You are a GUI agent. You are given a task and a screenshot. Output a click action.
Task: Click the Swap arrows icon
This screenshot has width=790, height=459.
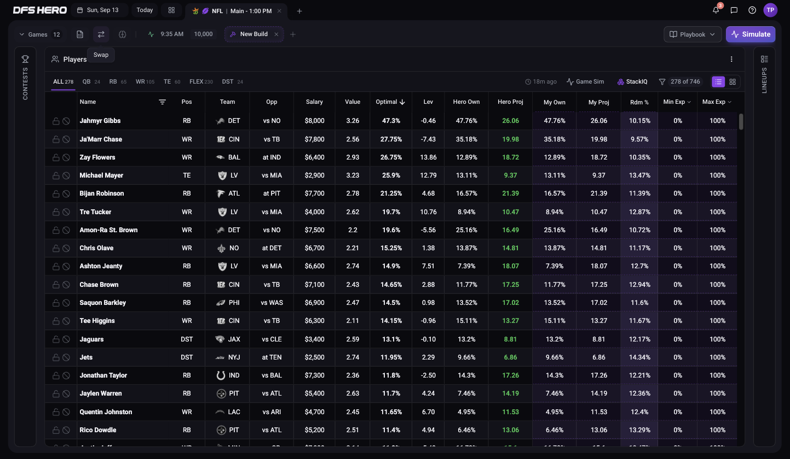[101, 34]
